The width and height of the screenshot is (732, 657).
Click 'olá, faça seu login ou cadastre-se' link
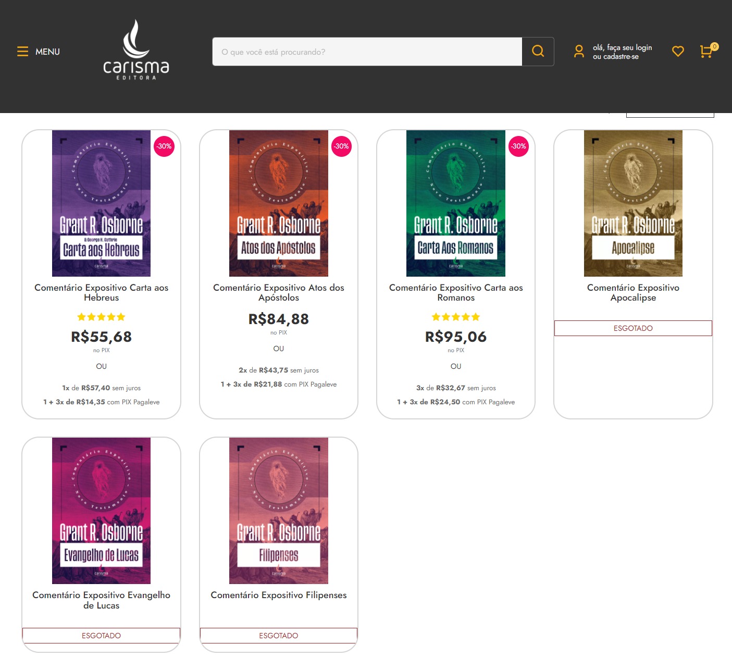(x=622, y=52)
